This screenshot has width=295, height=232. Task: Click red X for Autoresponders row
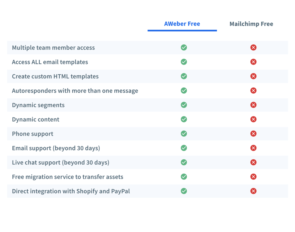click(x=253, y=90)
